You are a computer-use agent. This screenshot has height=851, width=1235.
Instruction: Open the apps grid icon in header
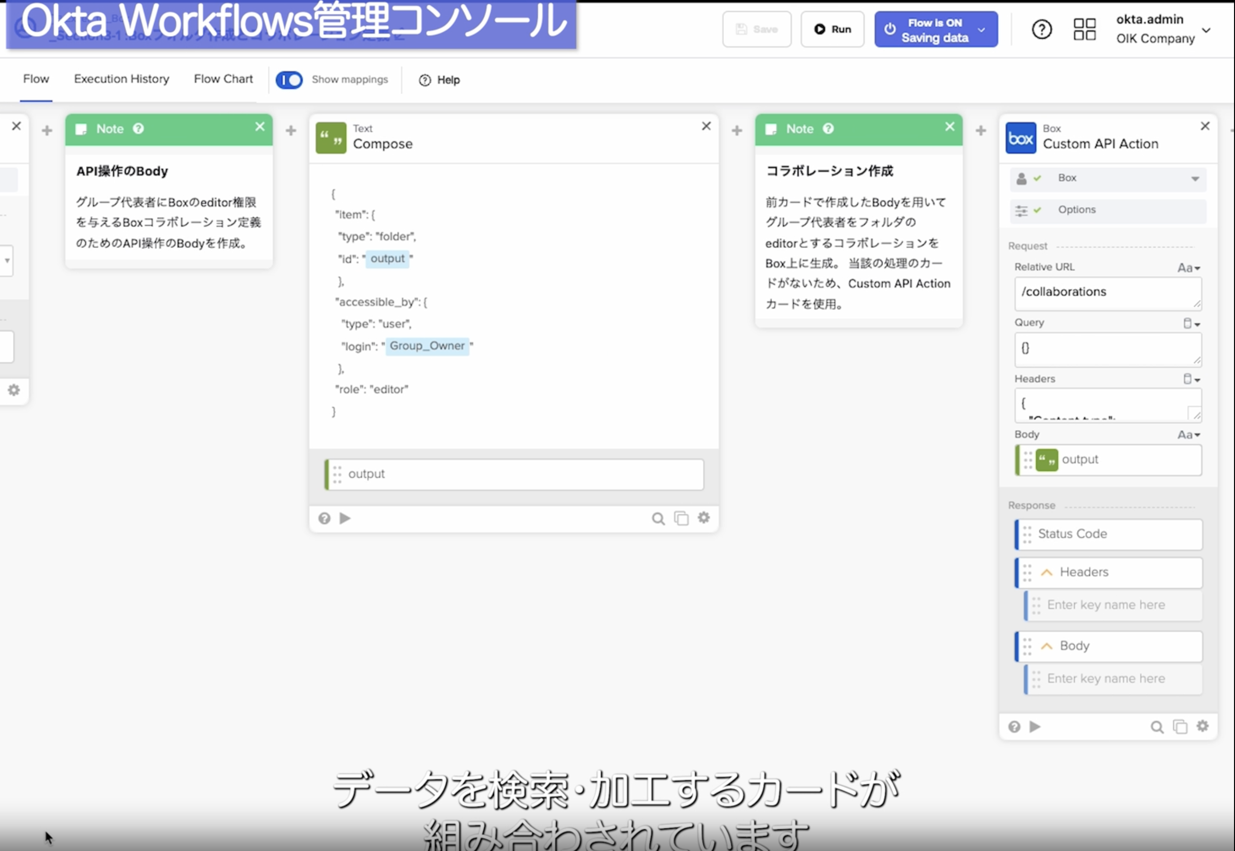click(x=1084, y=29)
